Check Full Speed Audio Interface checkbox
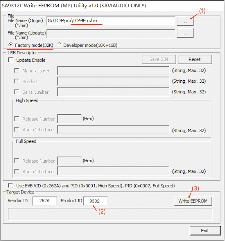 [17, 172]
